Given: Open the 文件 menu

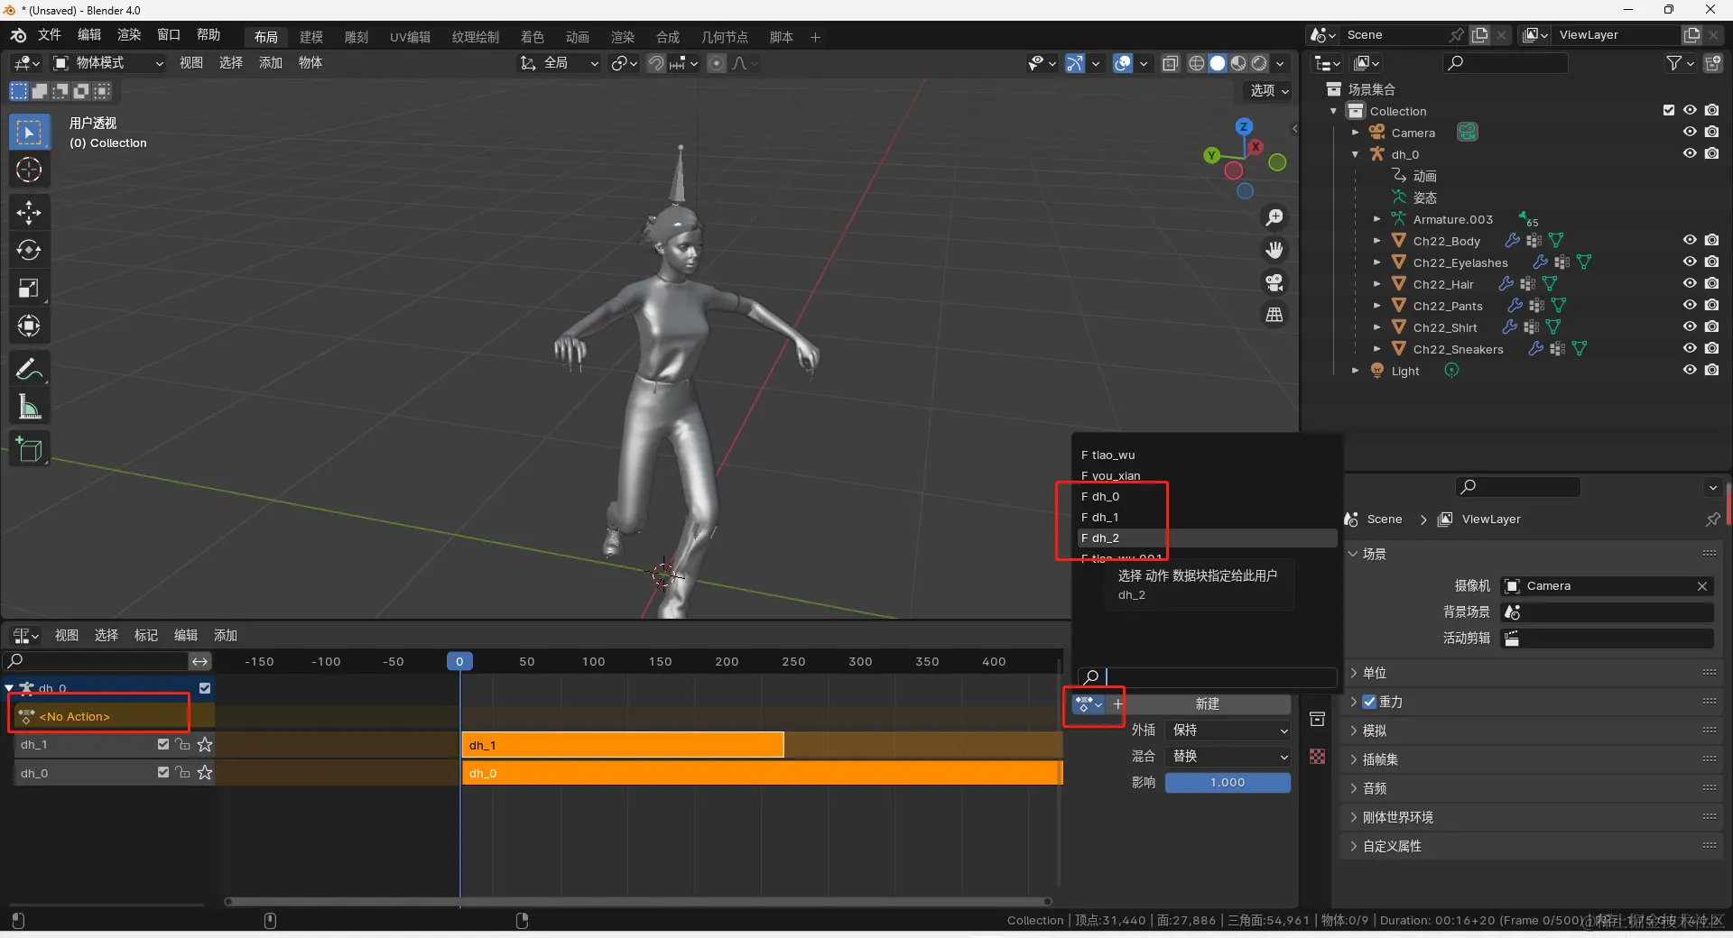Looking at the screenshot, I should pyautogui.click(x=50, y=35).
